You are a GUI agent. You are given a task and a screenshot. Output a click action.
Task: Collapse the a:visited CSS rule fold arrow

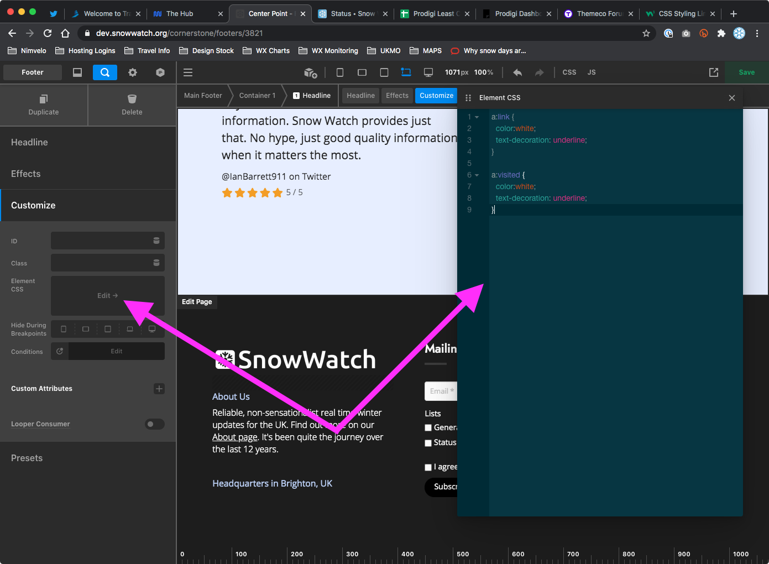(x=477, y=175)
